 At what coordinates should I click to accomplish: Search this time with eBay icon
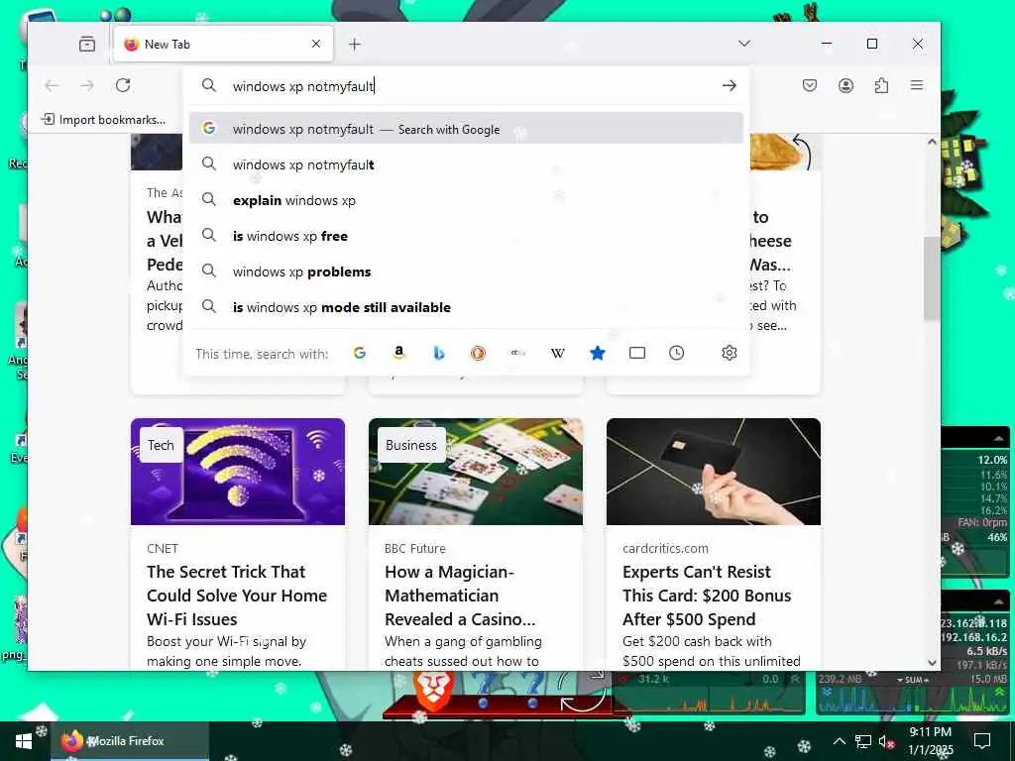[517, 353]
